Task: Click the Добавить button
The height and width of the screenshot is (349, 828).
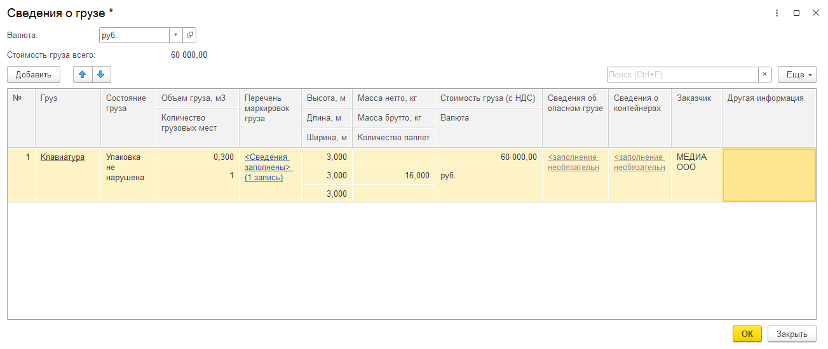Action: pos(34,74)
